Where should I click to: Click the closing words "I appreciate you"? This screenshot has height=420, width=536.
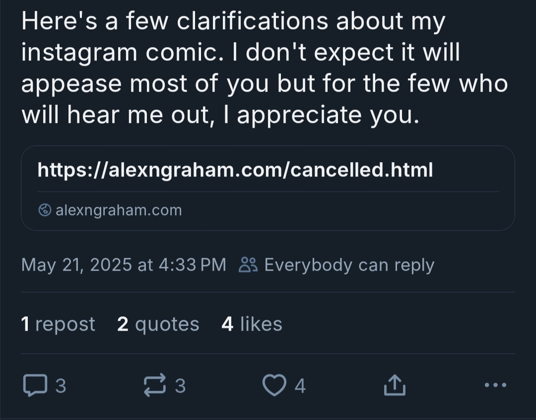329,115
